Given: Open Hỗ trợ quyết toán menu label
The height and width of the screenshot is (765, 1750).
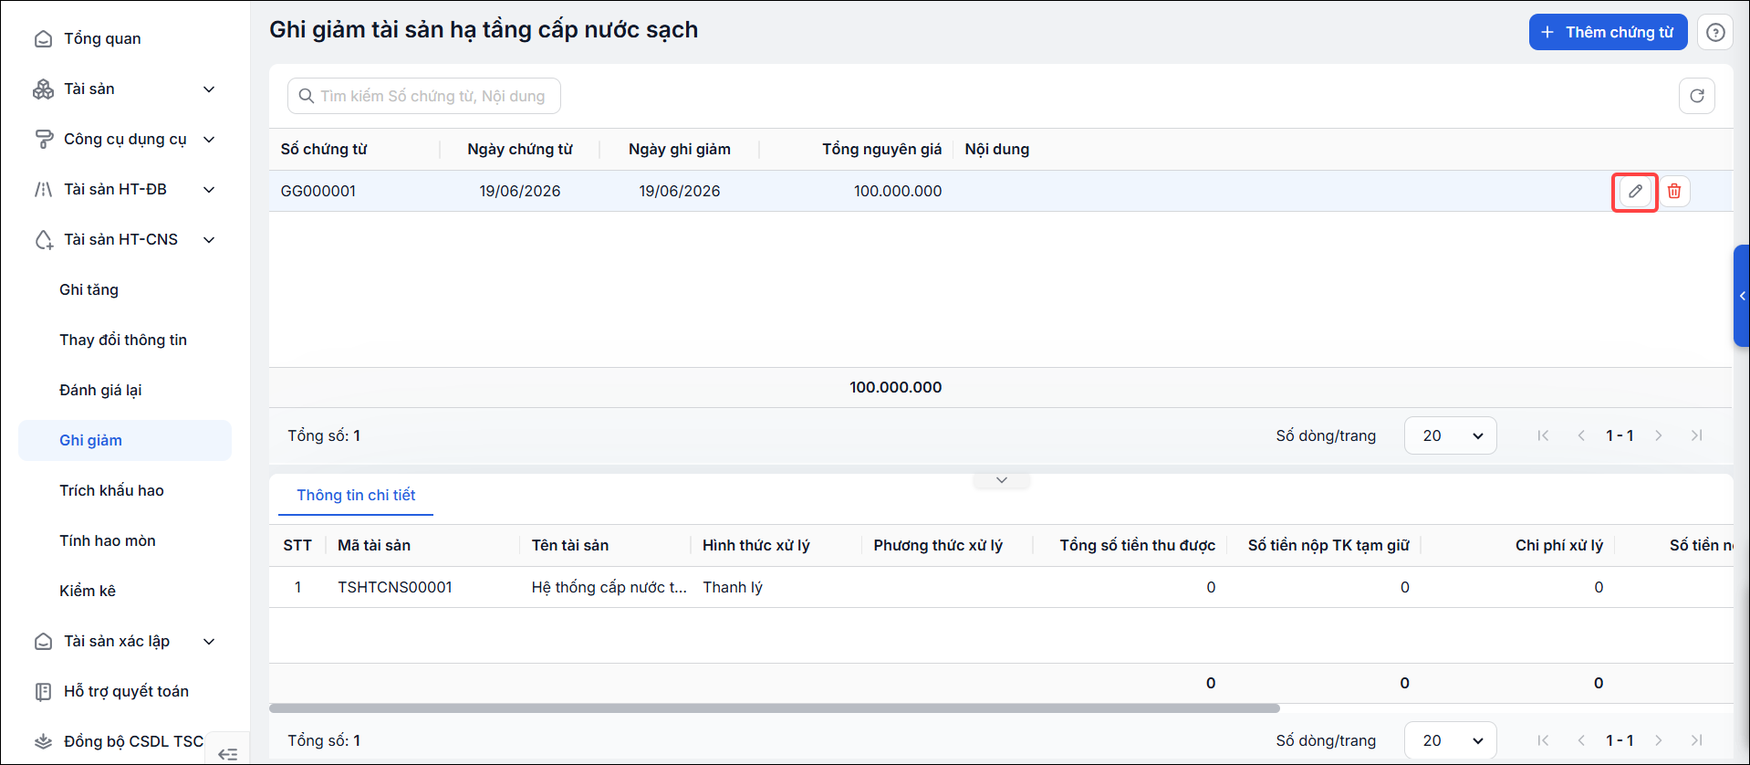Looking at the screenshot, I should 126,692.
